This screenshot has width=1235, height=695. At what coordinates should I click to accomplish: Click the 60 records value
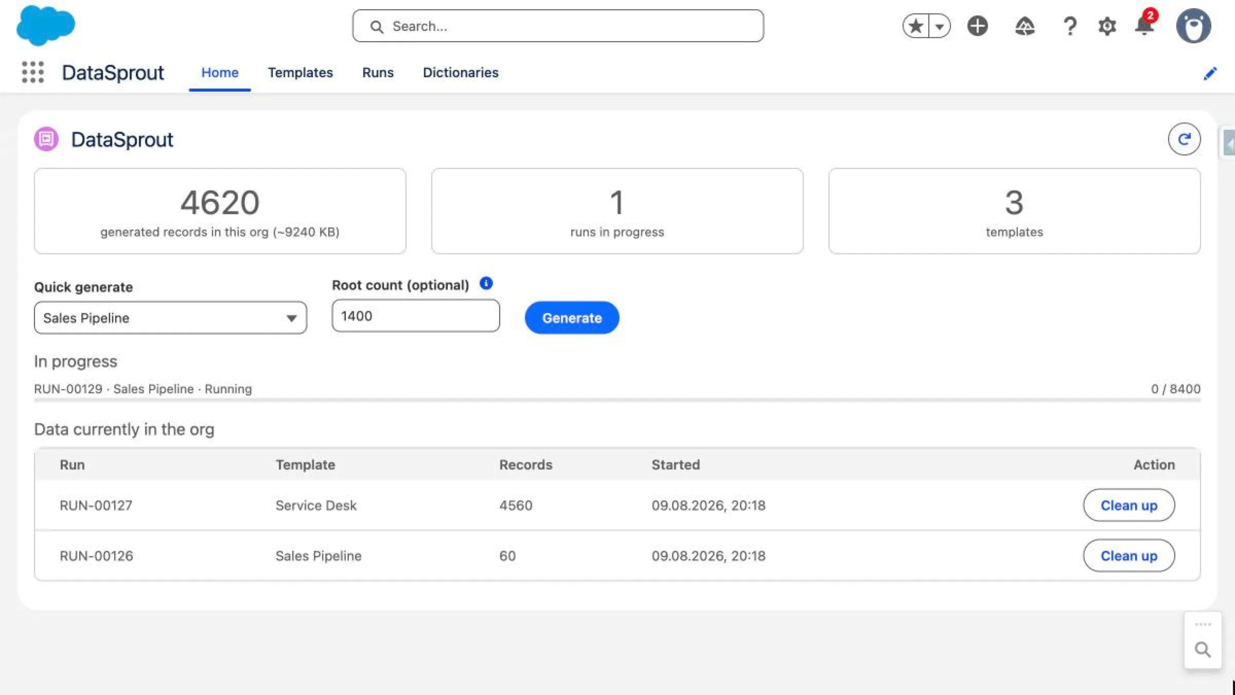coord(507,555)
